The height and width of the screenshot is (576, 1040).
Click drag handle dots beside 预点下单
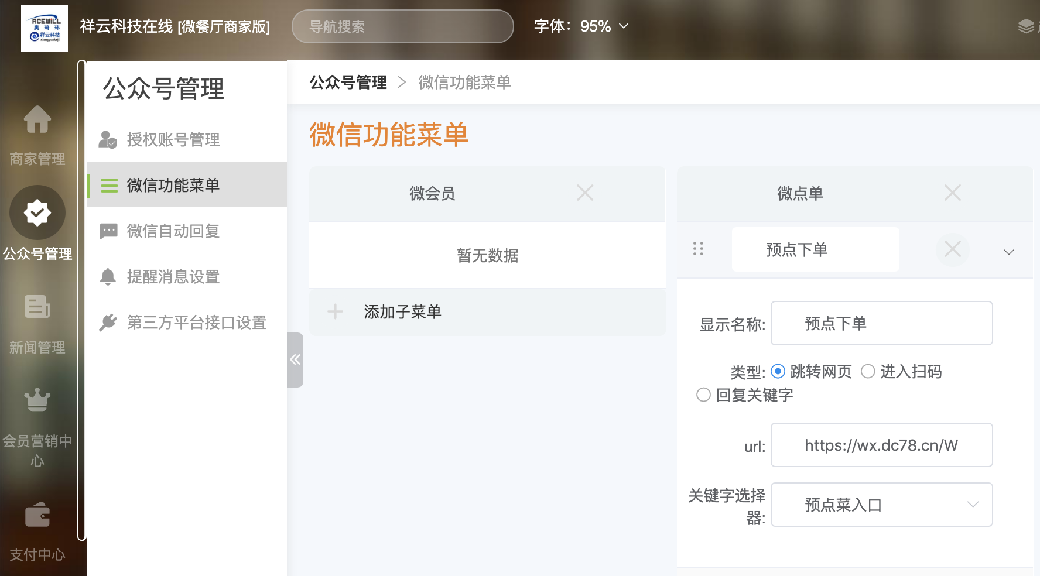[x=698, y=249]
